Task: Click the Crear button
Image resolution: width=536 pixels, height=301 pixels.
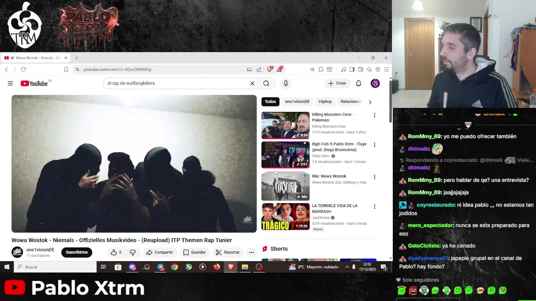Action: click(x=337, y=83)
